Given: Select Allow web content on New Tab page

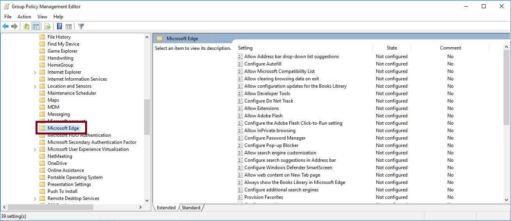Looking at the screenshot, I should tap(282, 175).
